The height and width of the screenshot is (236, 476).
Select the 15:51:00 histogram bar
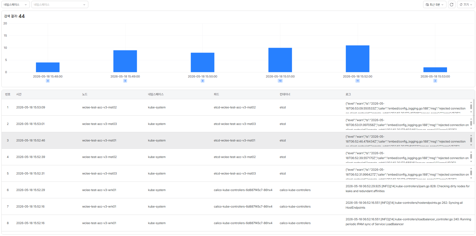point(280,60)
